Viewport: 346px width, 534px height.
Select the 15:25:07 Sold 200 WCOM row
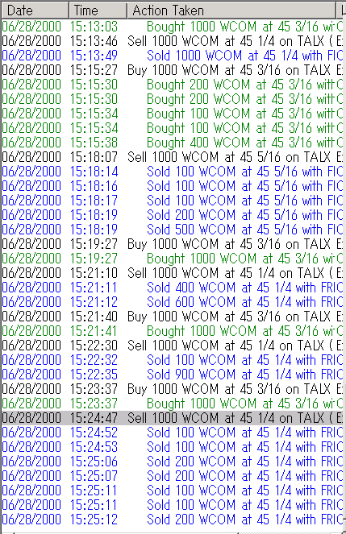coord(173,476)
